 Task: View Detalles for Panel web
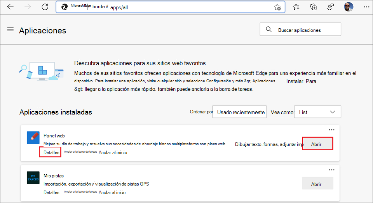[x=51, y=153]
